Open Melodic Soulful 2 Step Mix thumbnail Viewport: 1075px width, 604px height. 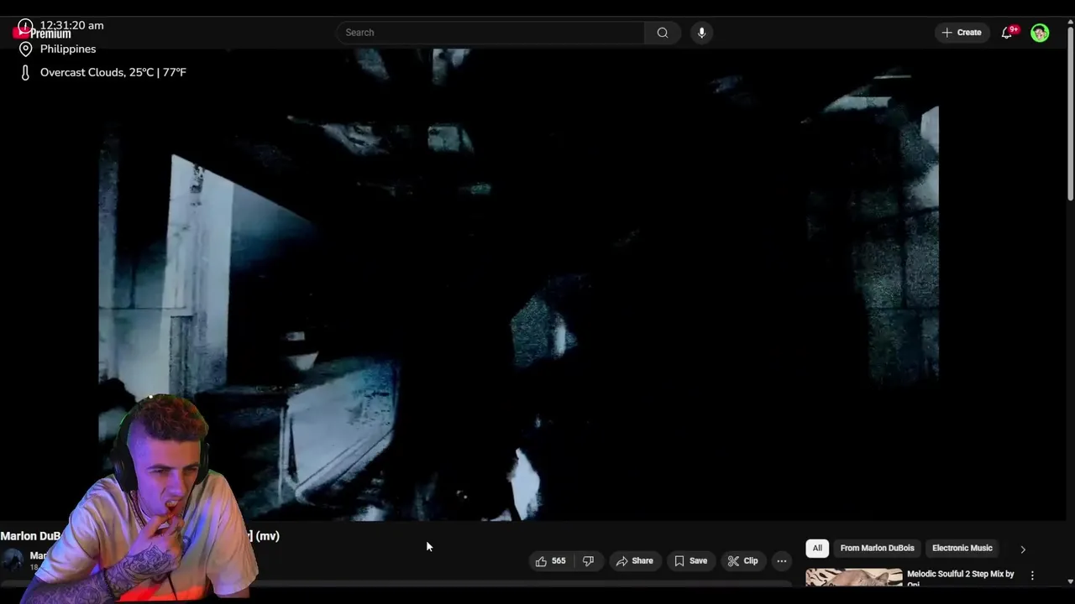tap(854, 577)
